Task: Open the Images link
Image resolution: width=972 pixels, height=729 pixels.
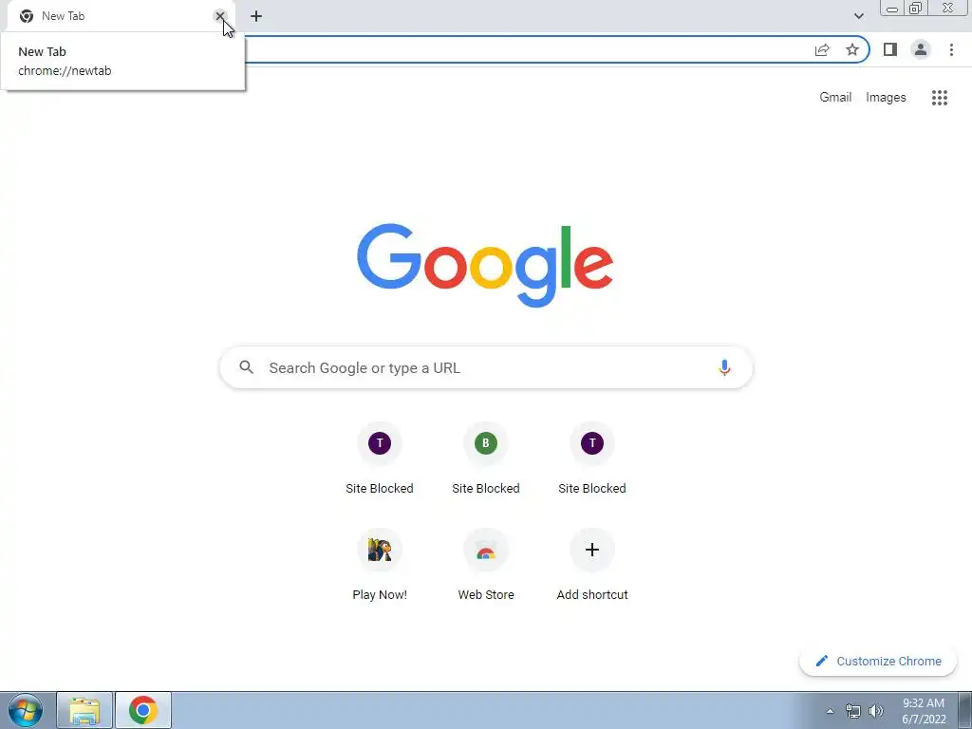Action: 886,98
